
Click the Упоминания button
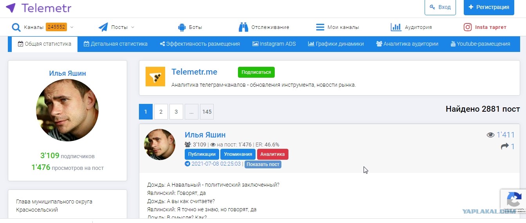pyautogui.click(x=238, y=154)
